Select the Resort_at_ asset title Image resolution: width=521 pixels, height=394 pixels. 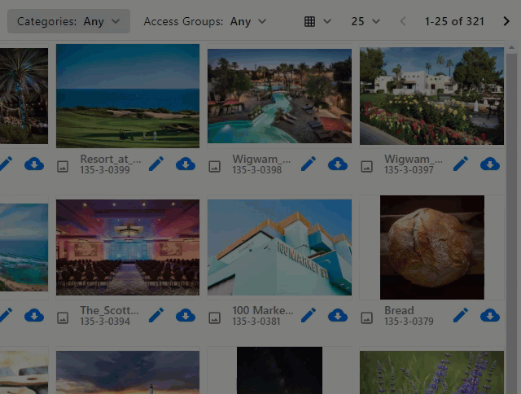111,159
